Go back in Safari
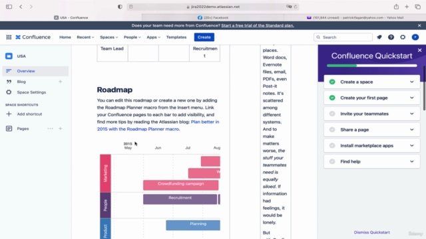 click(x=21, y=7)
